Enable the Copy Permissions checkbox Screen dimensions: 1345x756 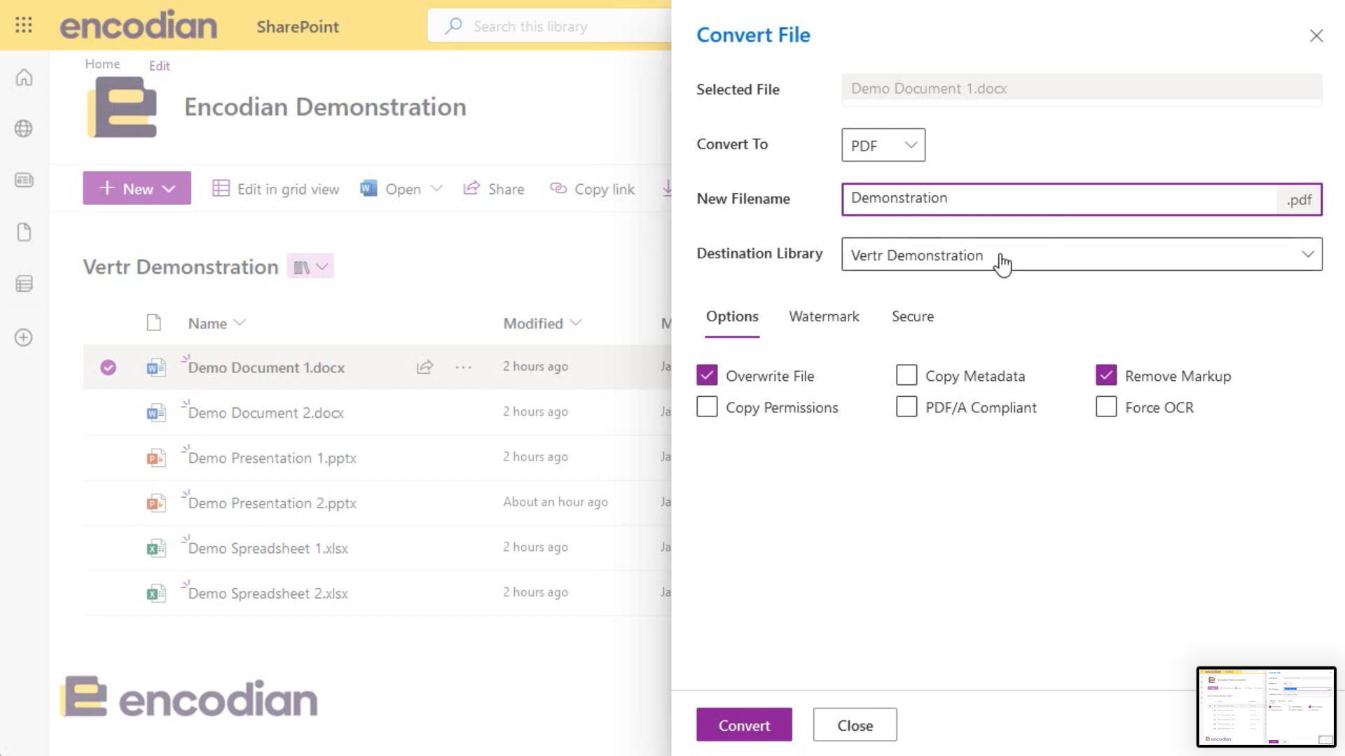(707, 407)
